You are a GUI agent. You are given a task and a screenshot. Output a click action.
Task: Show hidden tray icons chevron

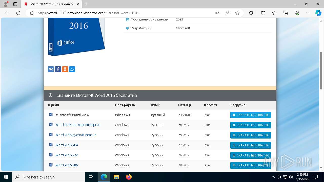click(x=273, y=177)
